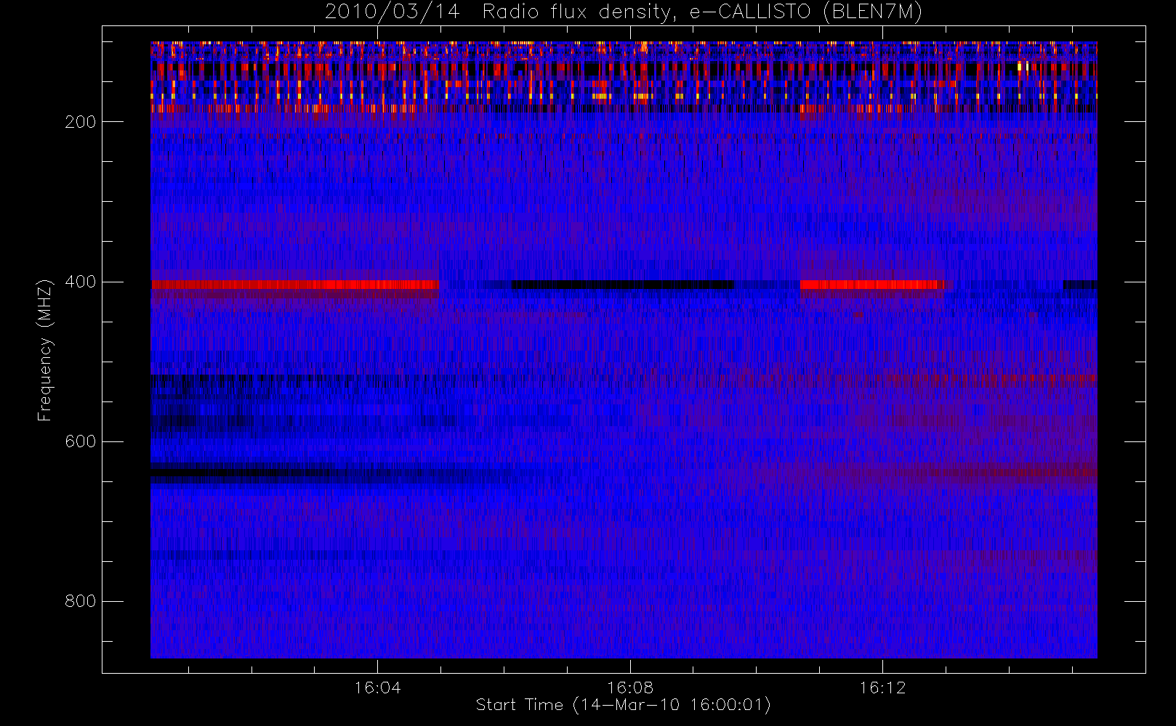Click the '16:08' time tick label

[630, 688]
